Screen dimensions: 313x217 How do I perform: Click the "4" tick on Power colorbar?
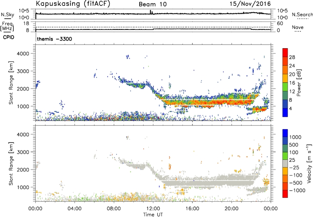[x=291, y=109]
